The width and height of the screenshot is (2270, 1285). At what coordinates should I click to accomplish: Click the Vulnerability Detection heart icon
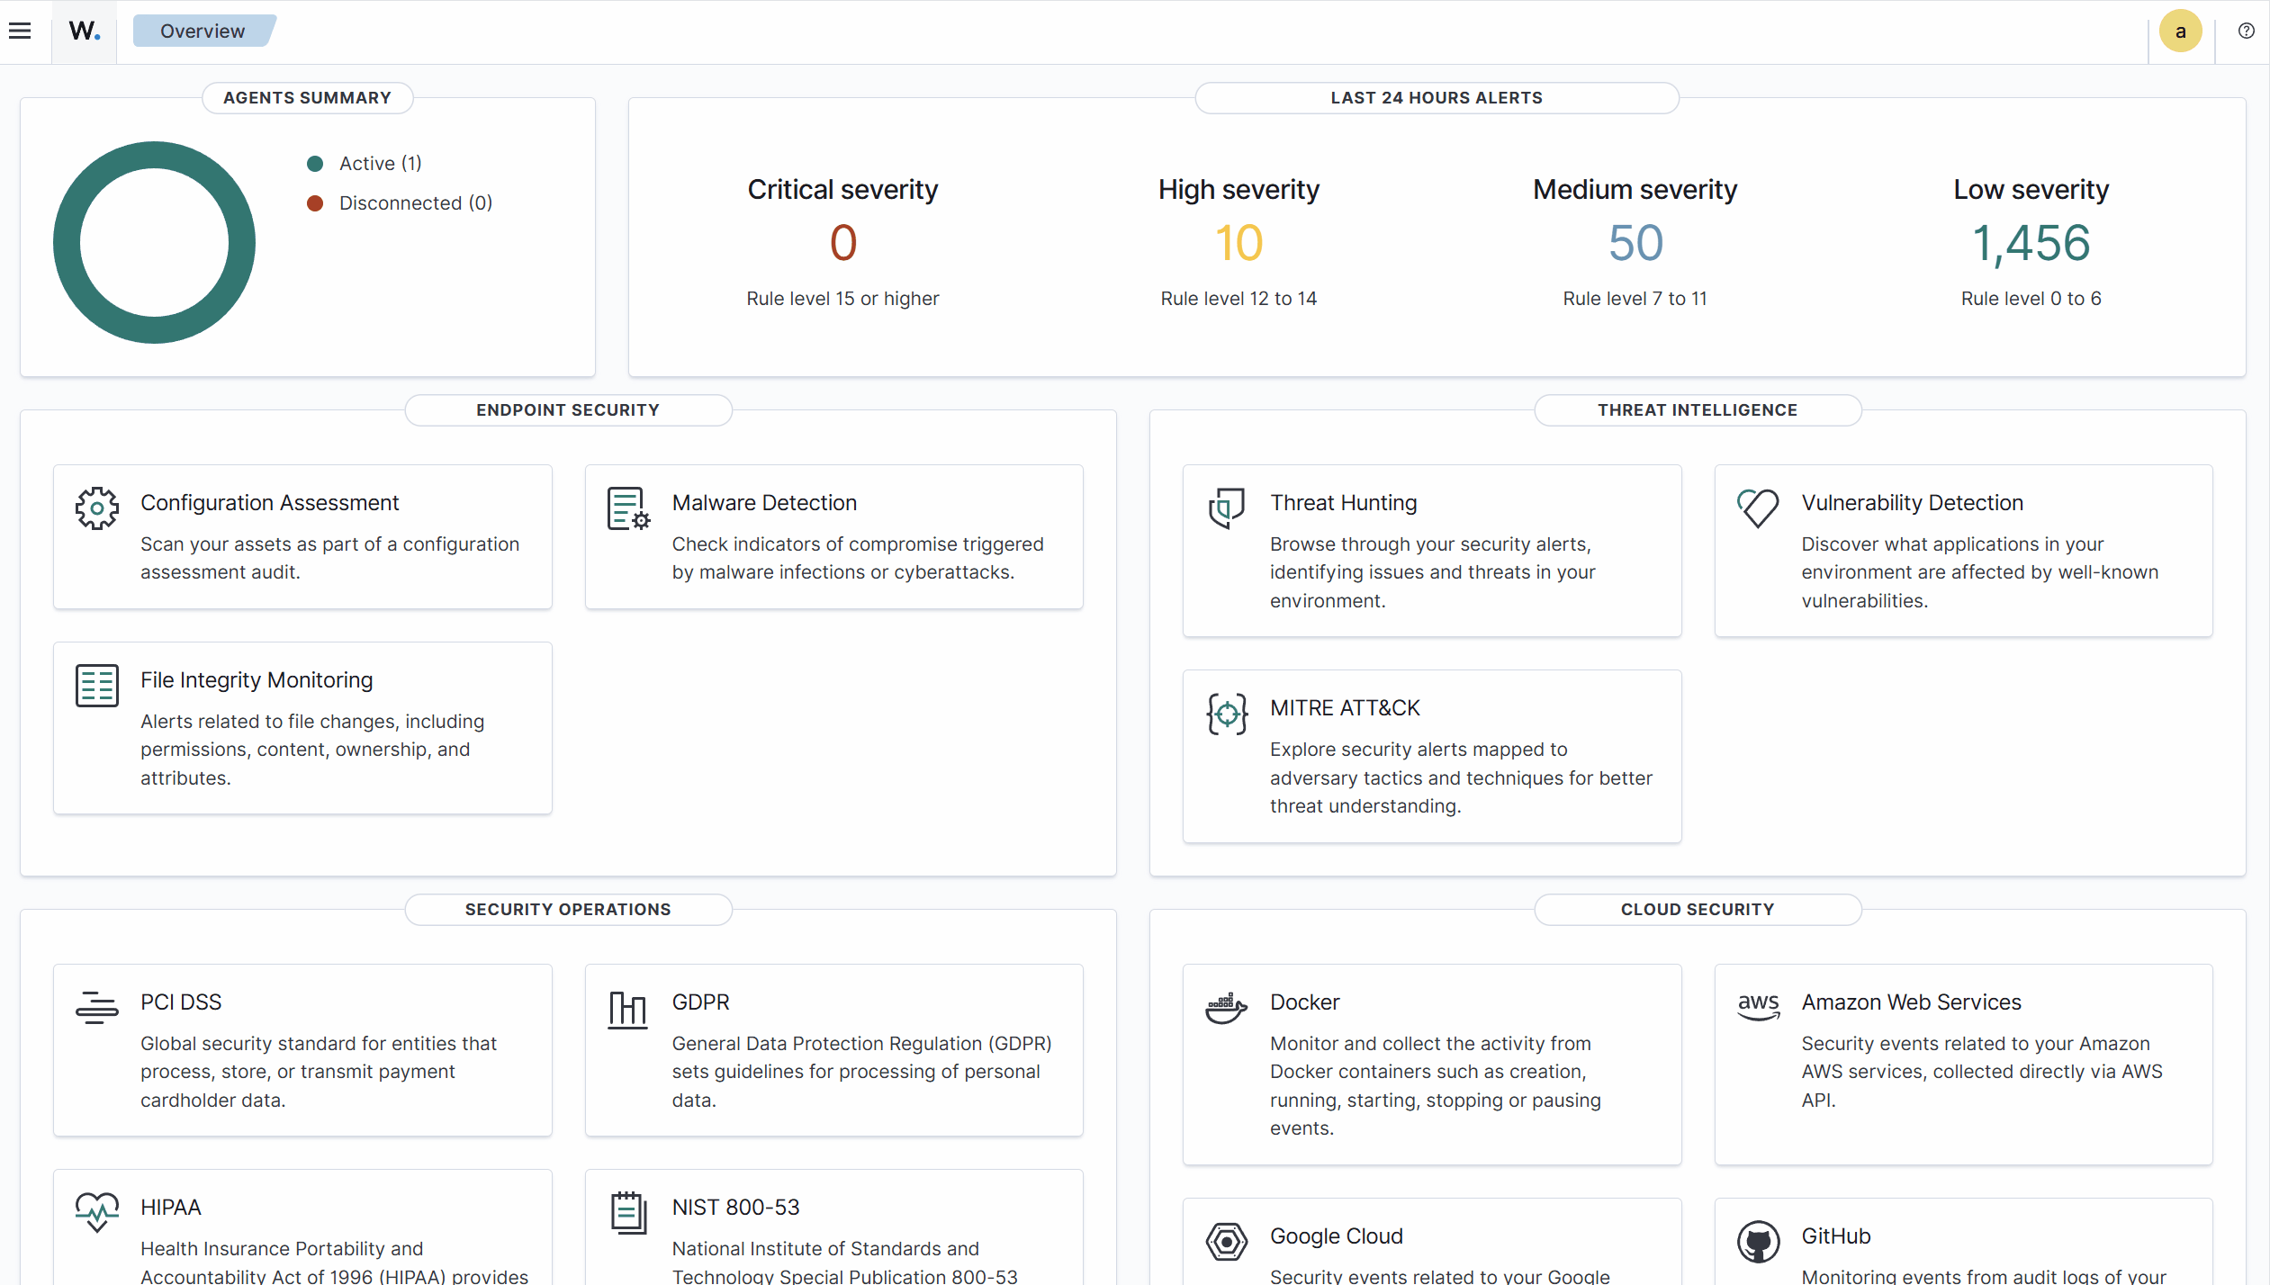(x=1758, y=508)
